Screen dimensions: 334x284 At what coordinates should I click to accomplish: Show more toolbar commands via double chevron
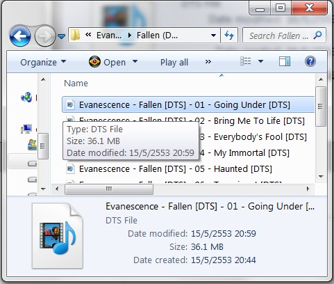coord(208,62)
